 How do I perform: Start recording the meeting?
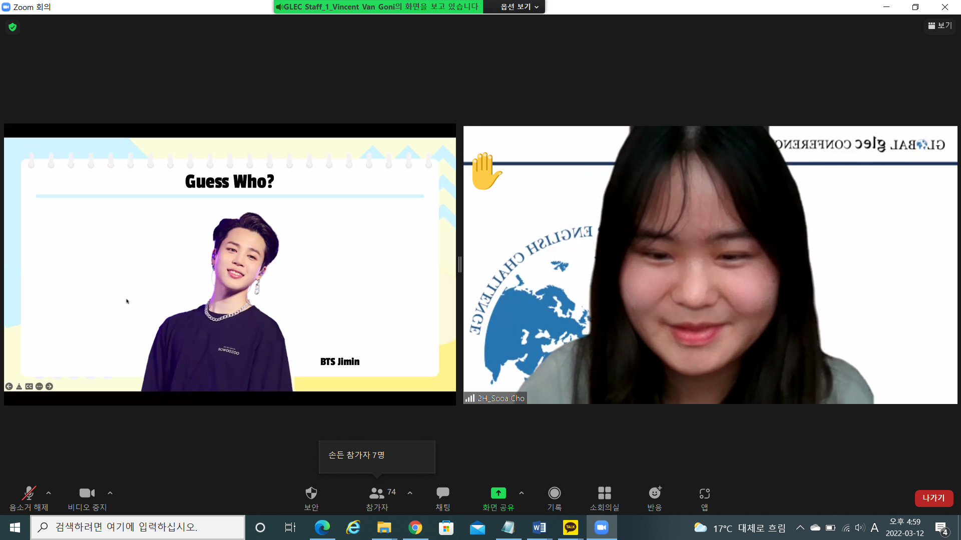[x=555, y=498]
